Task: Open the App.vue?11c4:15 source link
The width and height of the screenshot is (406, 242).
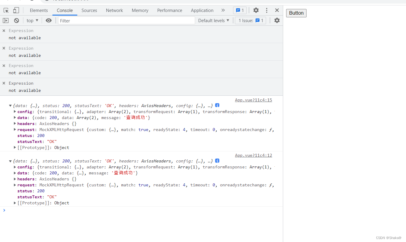Action: [x=253, y=100]
